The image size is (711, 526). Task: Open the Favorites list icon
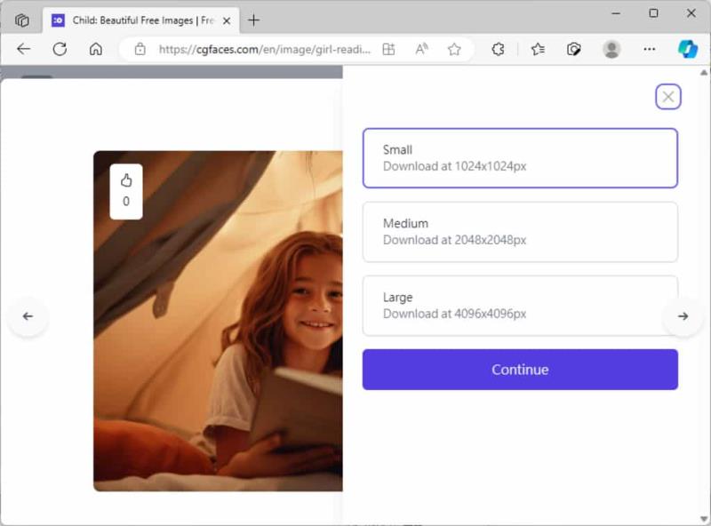coord(538,49)
